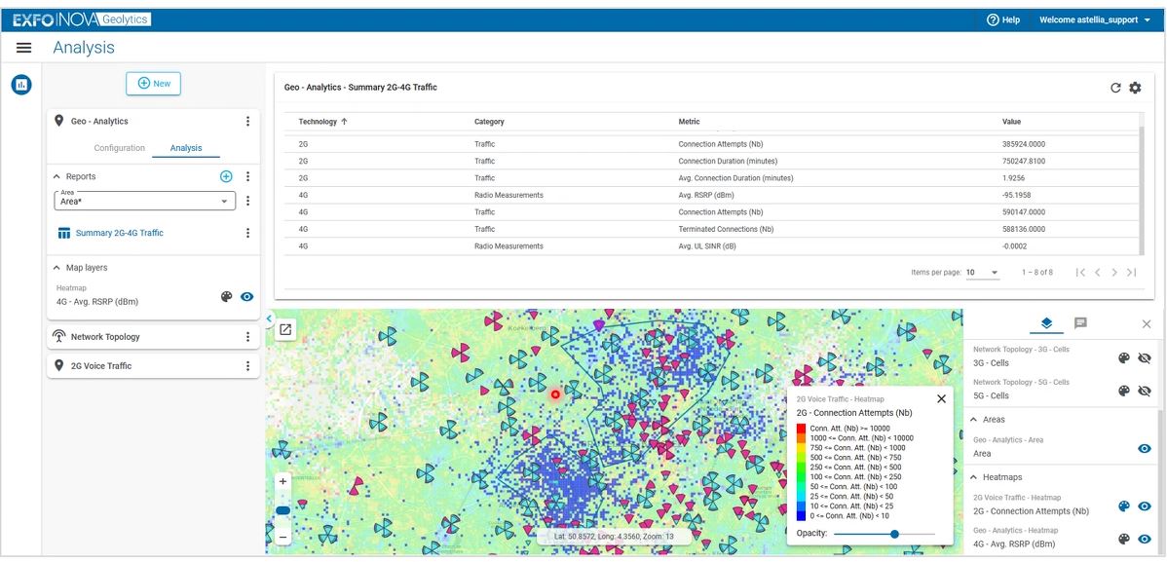Collapse the Map layers section
1167x562 pixels.
[56, 268]
